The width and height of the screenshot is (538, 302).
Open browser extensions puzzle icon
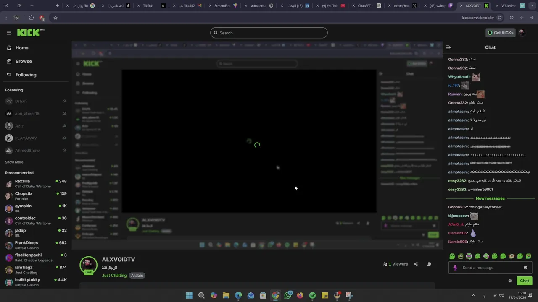click(x=32, y=18)
